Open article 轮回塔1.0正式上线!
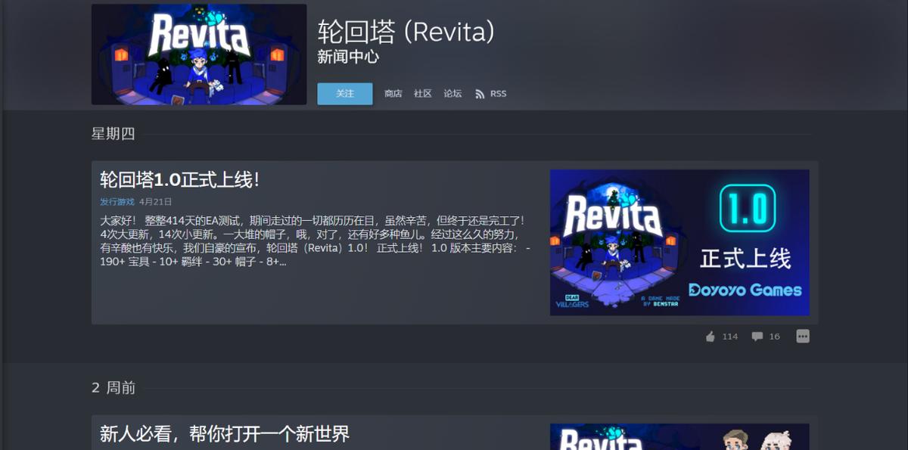The image size is (908, 450). pos(180,180)
